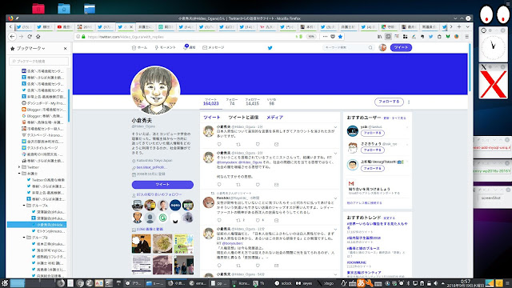Open the list-all-tabs dropdown arrow

(x=467, y=26)
